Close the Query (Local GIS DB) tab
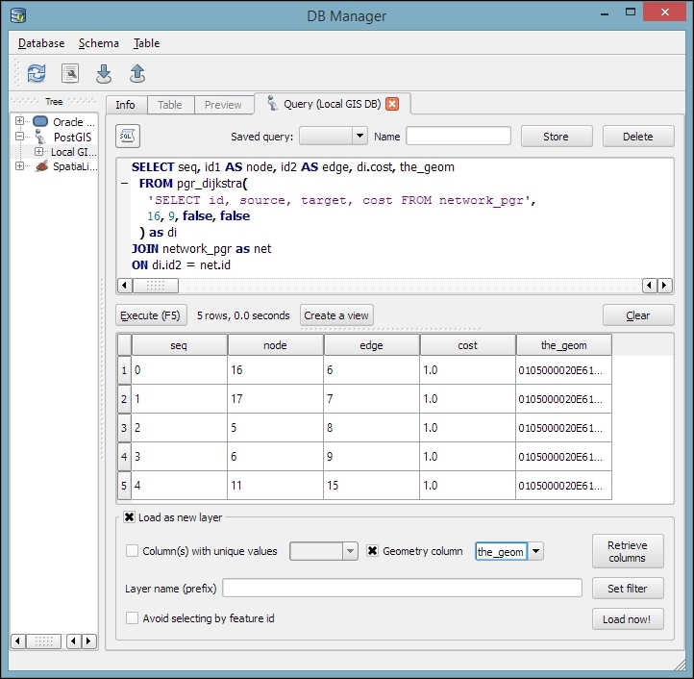Viewport: 694px width, 679px height. point(392,104)
